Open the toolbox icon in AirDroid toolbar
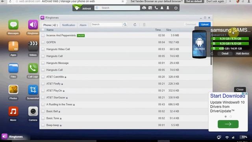 click(x=144, y=8)
